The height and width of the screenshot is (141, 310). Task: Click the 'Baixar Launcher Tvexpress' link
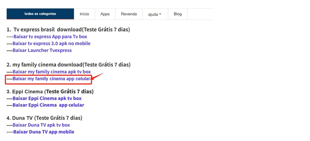[42, 50]
